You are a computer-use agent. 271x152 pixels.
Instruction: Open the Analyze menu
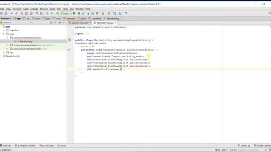(34, 9)
